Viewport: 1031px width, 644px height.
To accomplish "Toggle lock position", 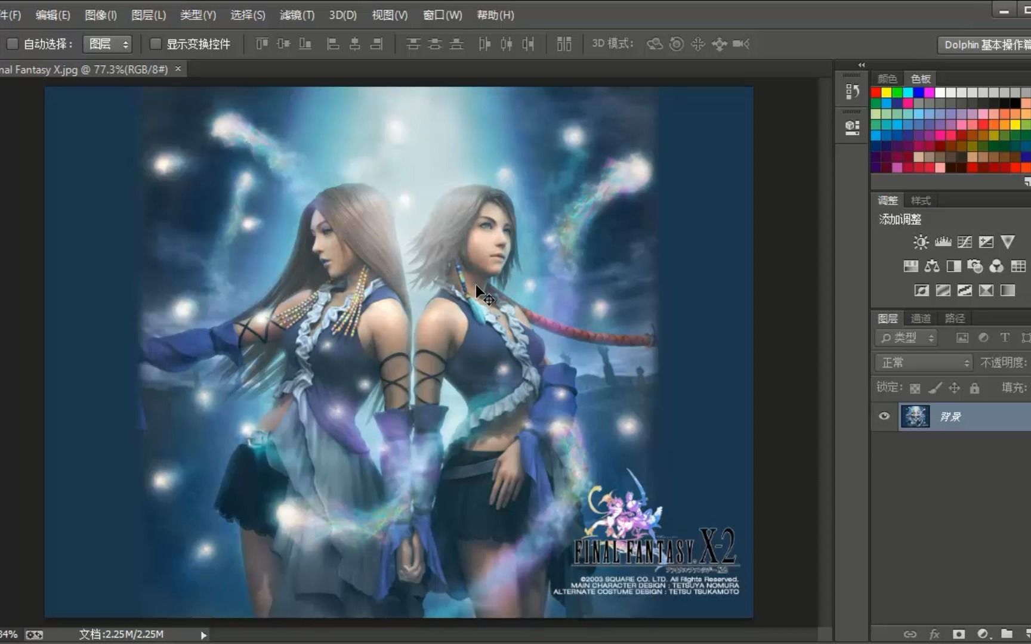I will click(955, 388).
